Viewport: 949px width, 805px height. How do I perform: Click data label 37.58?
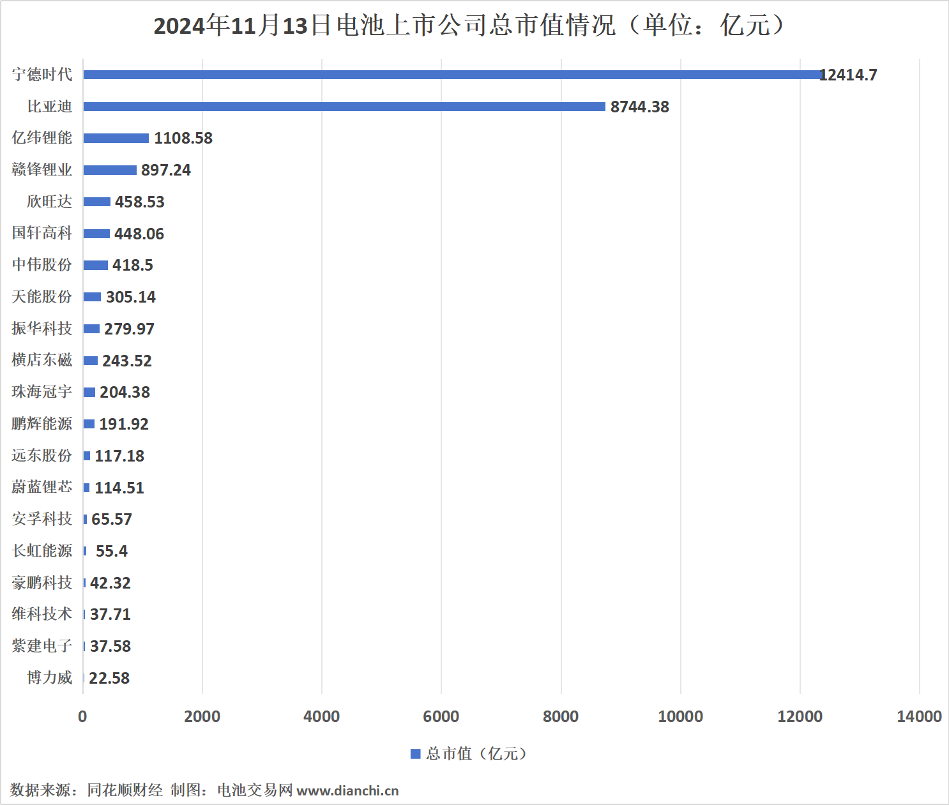point(110,646)
